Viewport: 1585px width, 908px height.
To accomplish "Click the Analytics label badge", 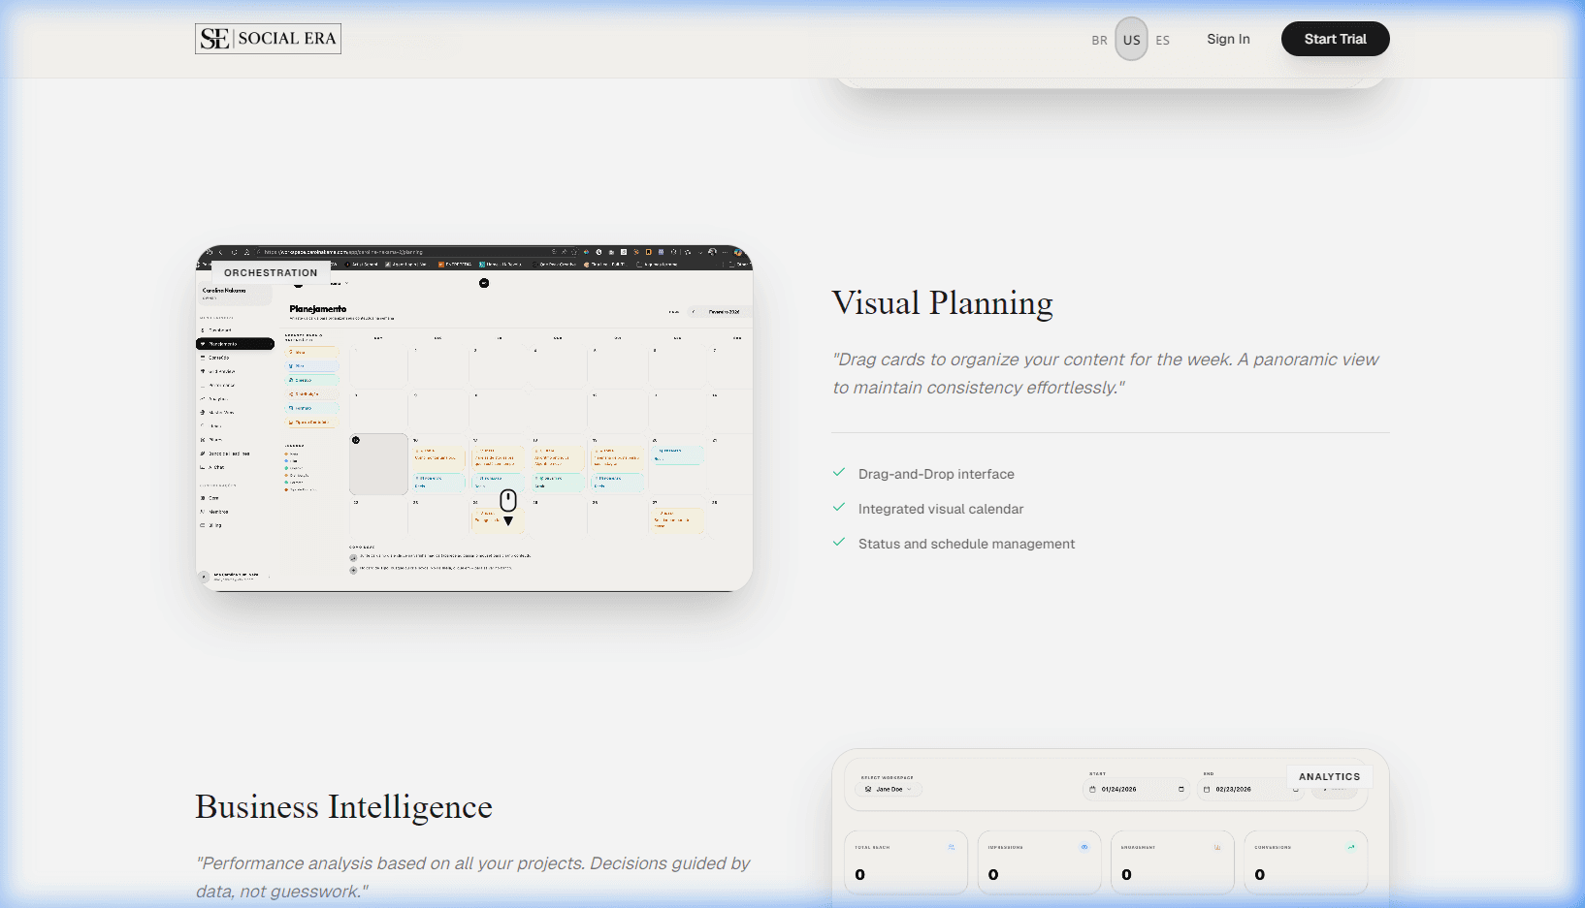I will point(1329,776).
